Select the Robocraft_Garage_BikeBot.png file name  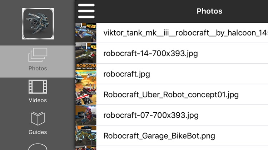tap(159, 136)
